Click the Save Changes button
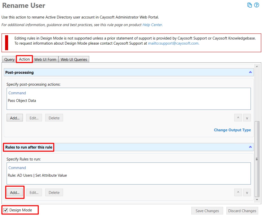The width and height of the screenshot is (262, 218). coord(207,211)
